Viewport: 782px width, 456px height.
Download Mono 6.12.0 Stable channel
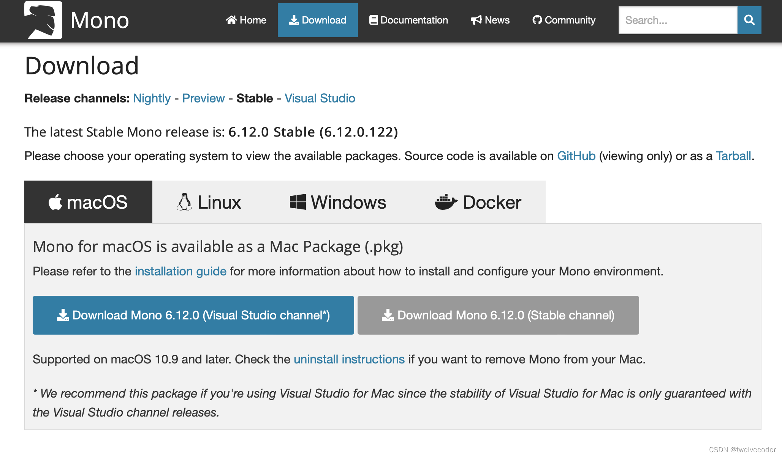[498, 315]
